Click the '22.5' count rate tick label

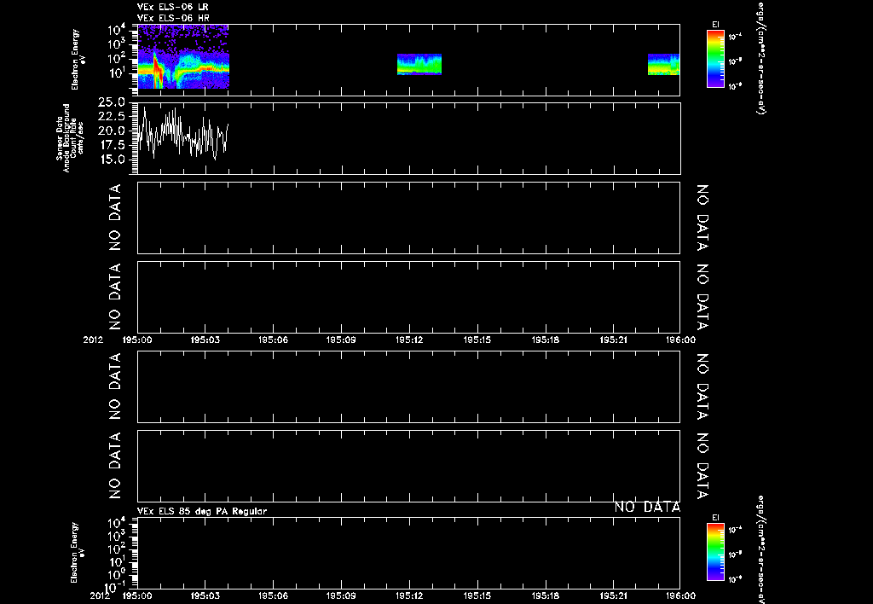[x=113, y=117]
